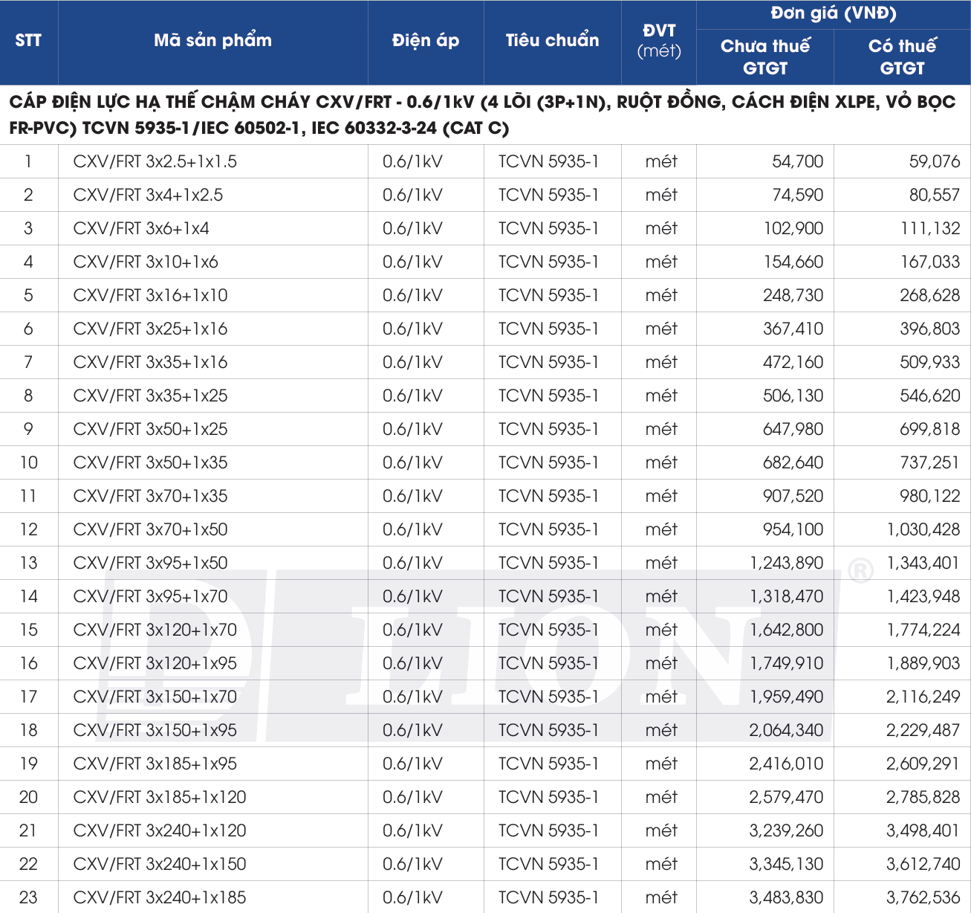The width and height of the screenshot is (971, 913).
Task: Click product code CXV/FRT 3x10+1x6
Action: (x=146, y=262)
